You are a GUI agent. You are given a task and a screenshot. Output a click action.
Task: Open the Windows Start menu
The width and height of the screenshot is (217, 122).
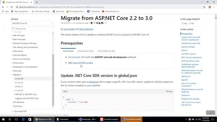click(x=3, y=119)
